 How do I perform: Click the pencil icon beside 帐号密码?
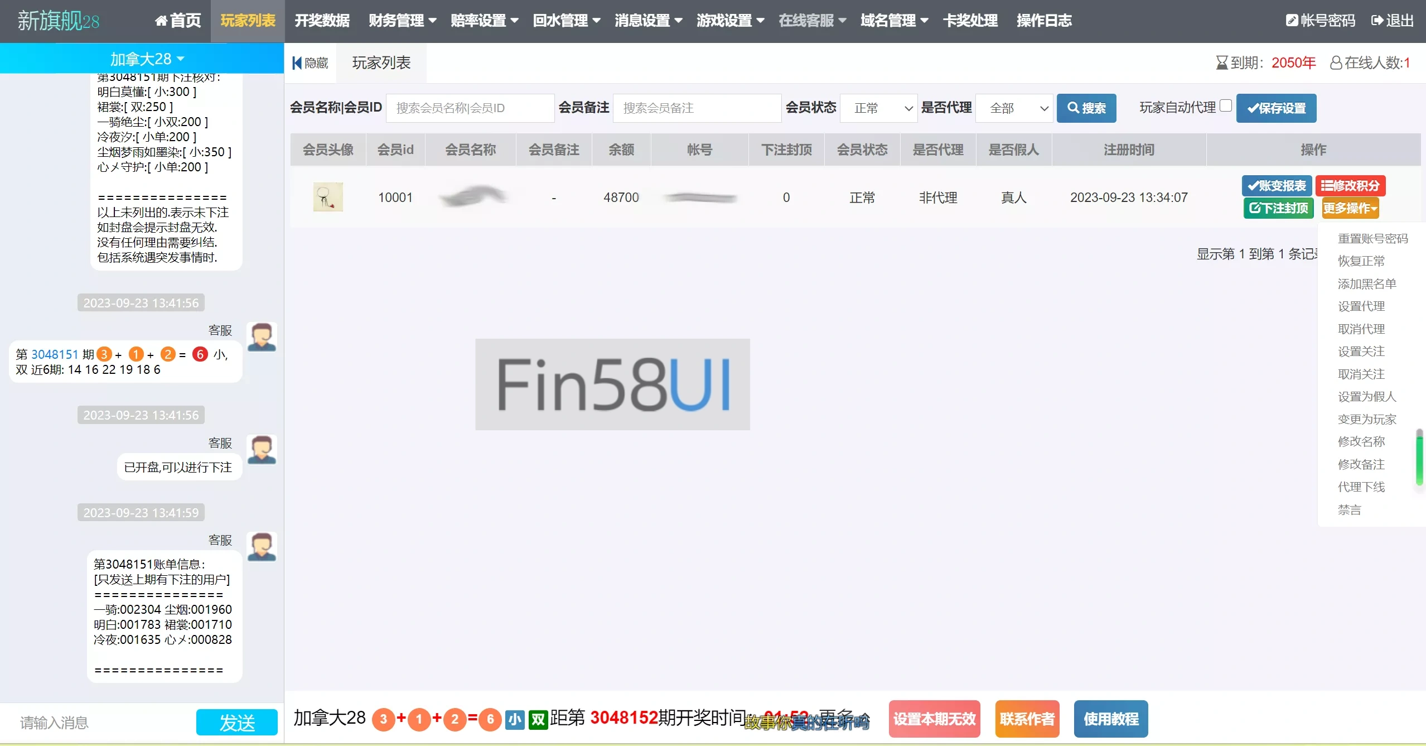pyautogui.click(x=1293, y=20)
